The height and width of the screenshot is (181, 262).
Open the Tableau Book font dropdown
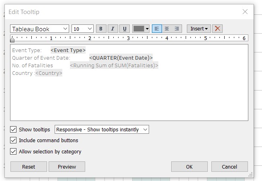pyautogui.click(x=40, y=29)
